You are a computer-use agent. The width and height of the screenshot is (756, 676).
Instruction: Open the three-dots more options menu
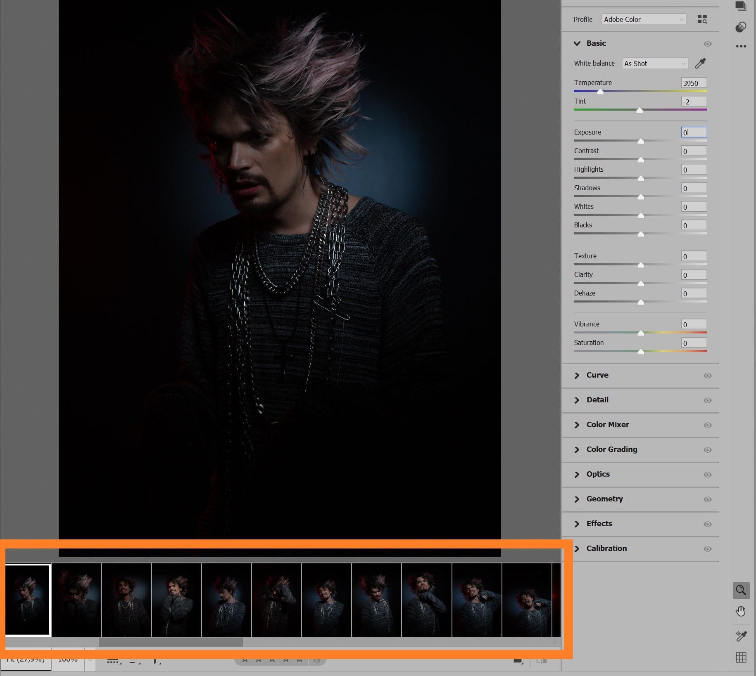(741, 46)
